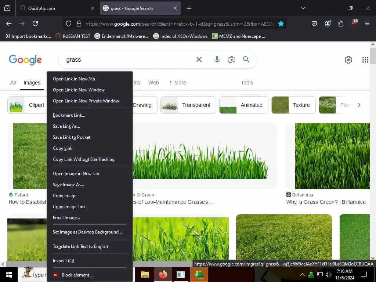
Task: Select the Images results tab
Action: pos(32,83)
